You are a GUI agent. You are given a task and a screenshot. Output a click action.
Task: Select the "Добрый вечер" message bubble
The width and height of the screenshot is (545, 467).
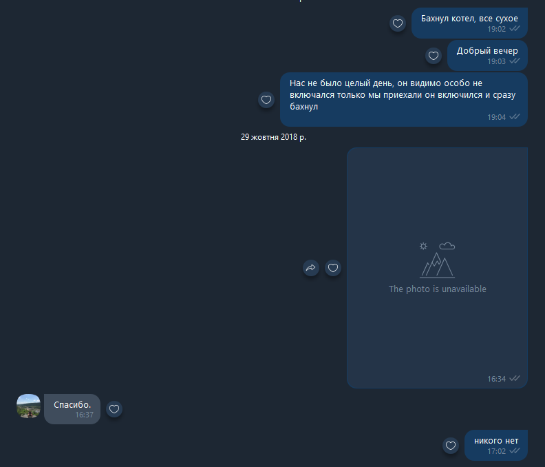[x=487, y=55]
